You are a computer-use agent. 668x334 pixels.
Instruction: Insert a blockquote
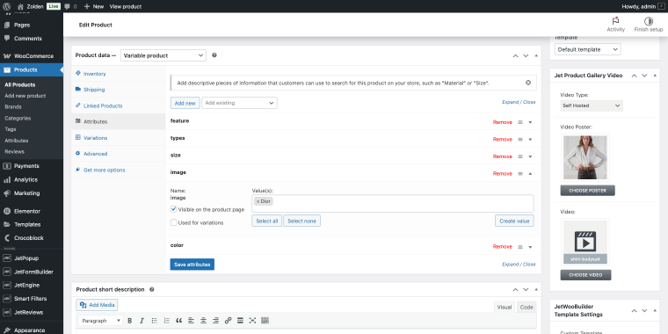pyautogui.click(x=179, y=320)
